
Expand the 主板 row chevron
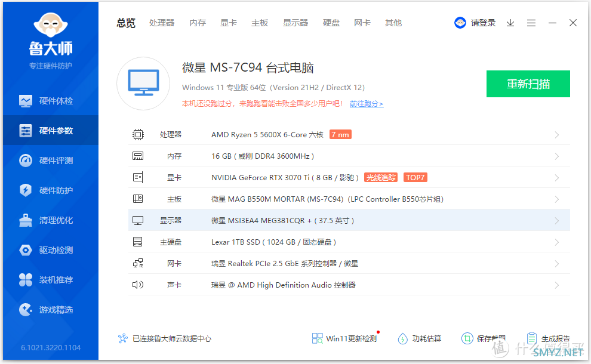click(x=557, y=199)
